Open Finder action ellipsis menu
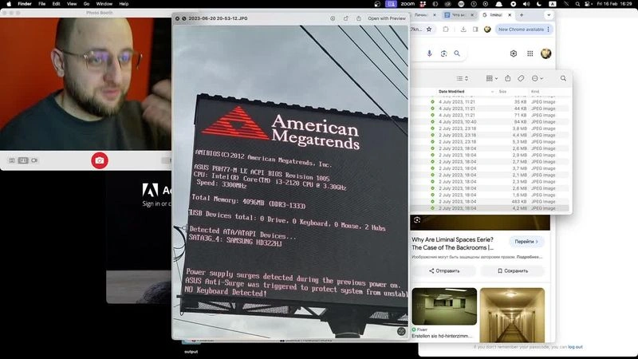638x359 pixels. 537,78
